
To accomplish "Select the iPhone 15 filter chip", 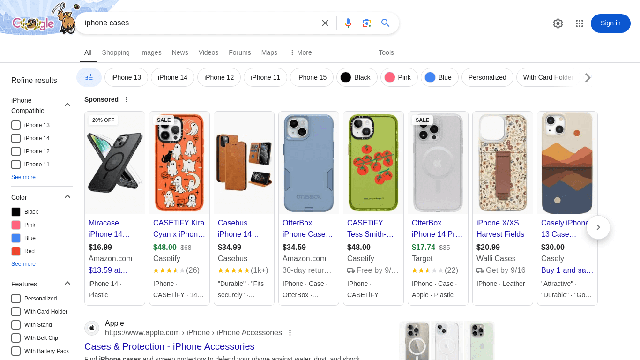I will pyautogui.click(x=312, y=77).
